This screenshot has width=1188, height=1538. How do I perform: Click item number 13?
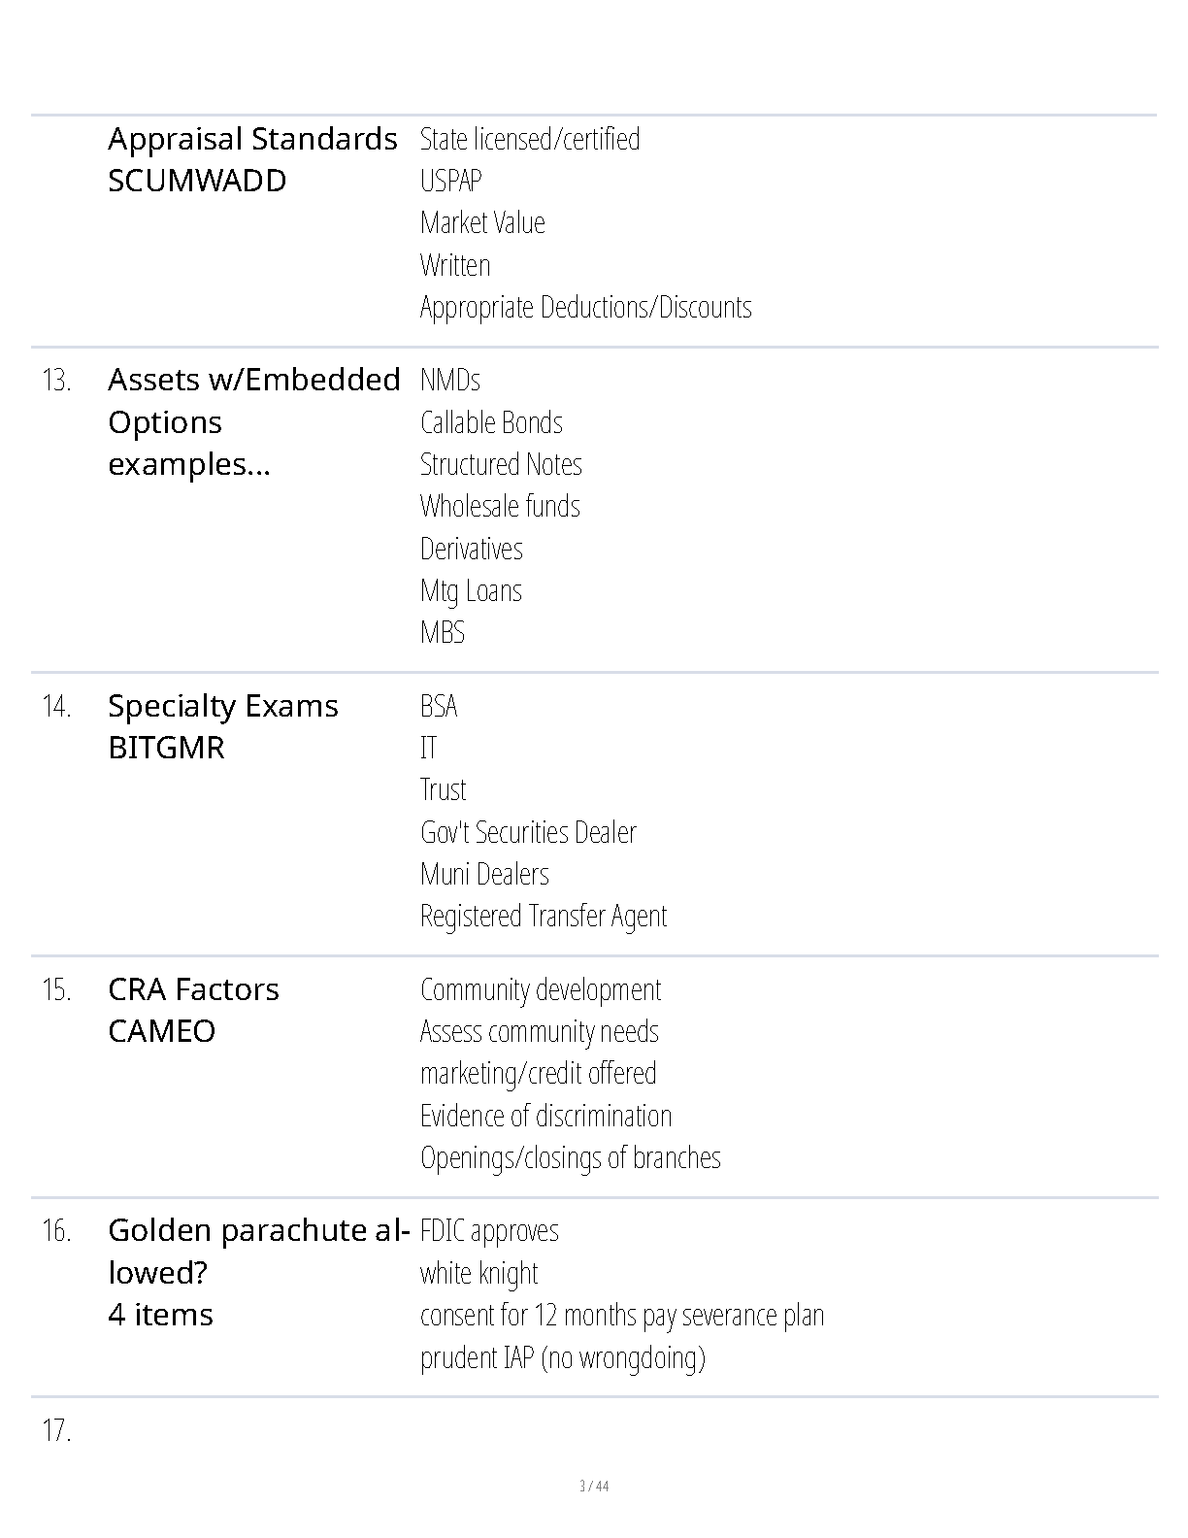click(x=56, y=381)
